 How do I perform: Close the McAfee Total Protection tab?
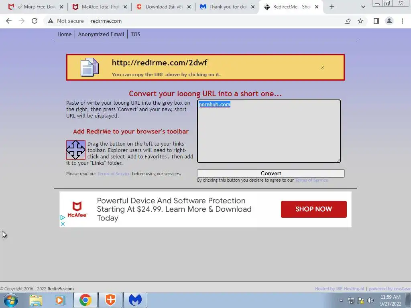125,7
